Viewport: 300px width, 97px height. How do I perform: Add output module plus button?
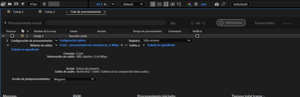[122, 45]
